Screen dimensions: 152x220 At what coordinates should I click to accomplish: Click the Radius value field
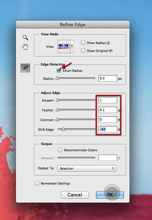(108, 78)
